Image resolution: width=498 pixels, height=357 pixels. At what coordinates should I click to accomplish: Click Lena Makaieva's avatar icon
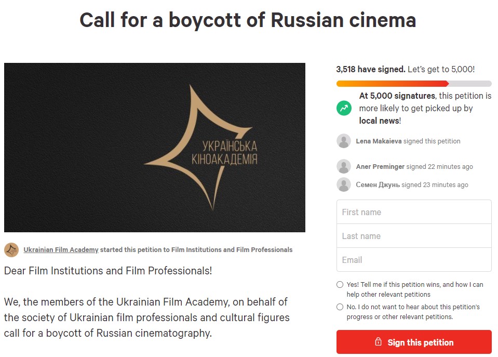344,141
